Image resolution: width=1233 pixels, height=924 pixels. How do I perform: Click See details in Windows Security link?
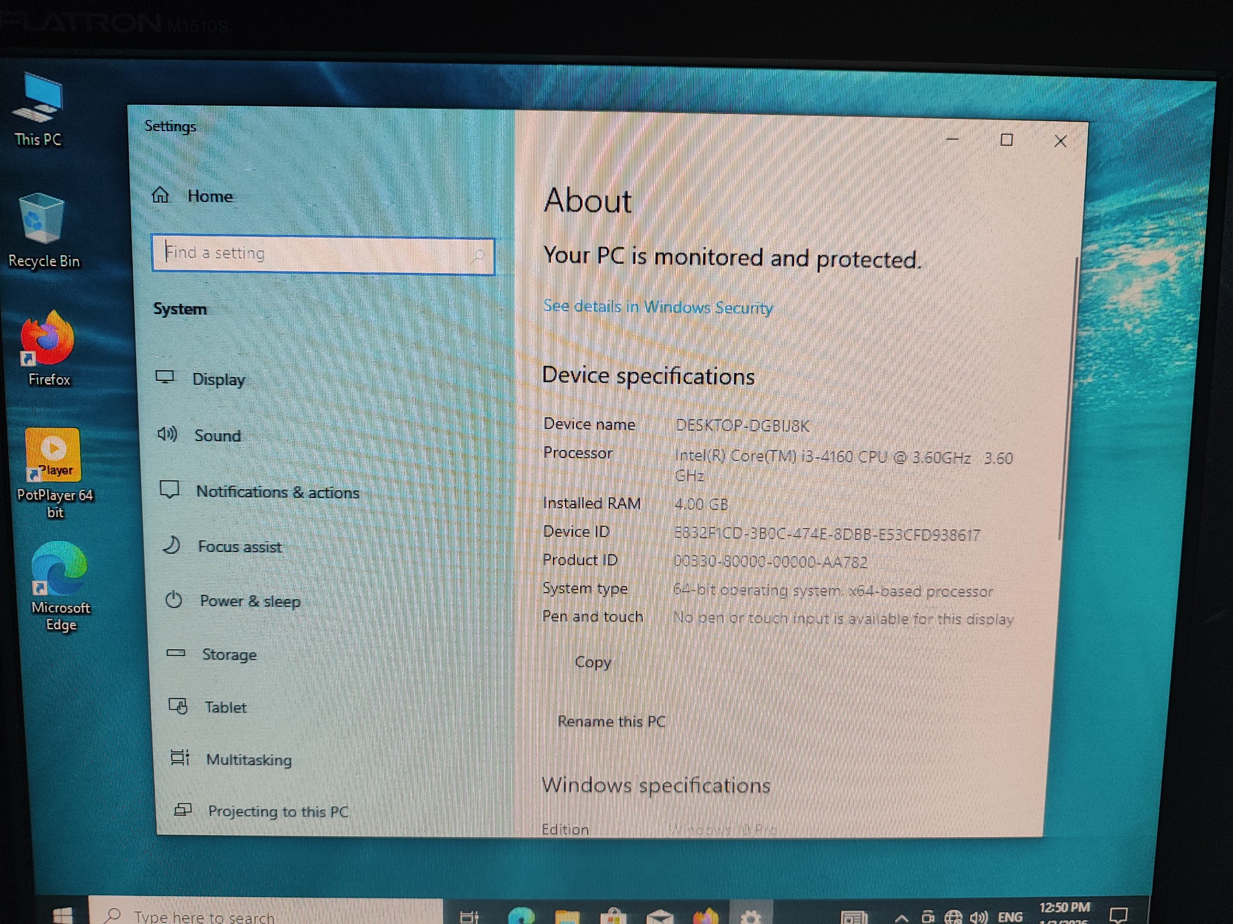click(x=658, y=307)
